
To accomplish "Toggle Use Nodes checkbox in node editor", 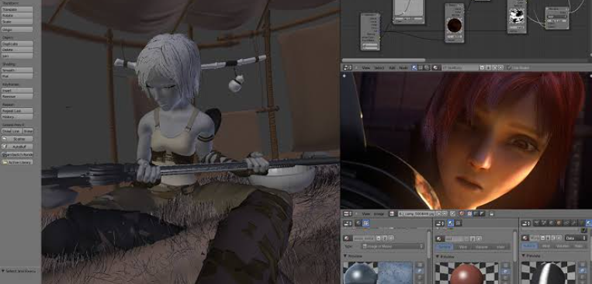I will point(508,68).
